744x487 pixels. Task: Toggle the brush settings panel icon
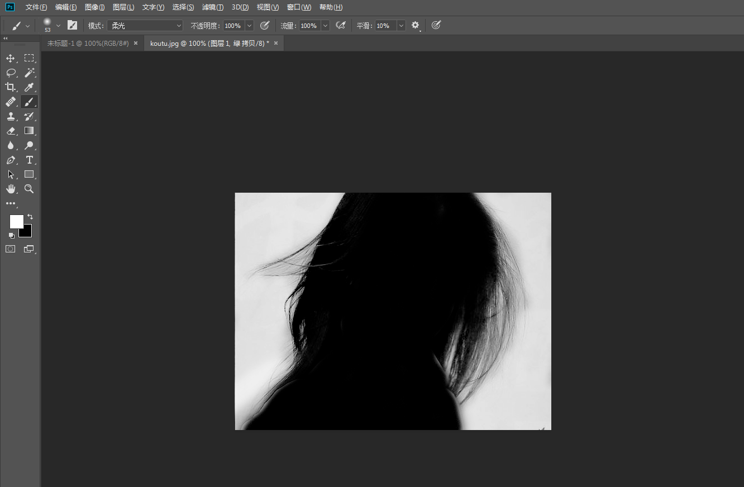click(x=72, y=25)
